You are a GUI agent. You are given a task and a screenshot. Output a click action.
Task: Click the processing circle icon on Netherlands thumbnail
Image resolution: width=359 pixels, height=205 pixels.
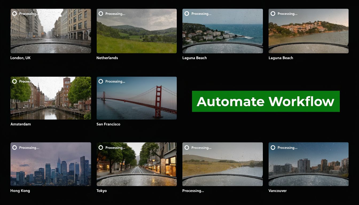pyautogui.click(x=101, y=14)
